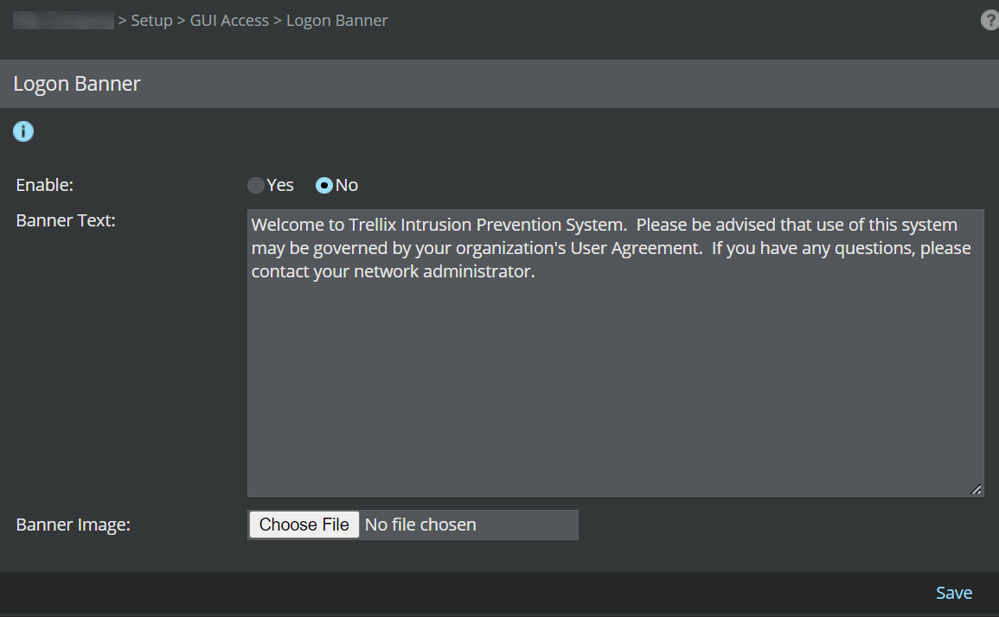The width and height of the screenshot is (999, 617).
Task: Click inside the Banner Text area
Action: point(616,353)
